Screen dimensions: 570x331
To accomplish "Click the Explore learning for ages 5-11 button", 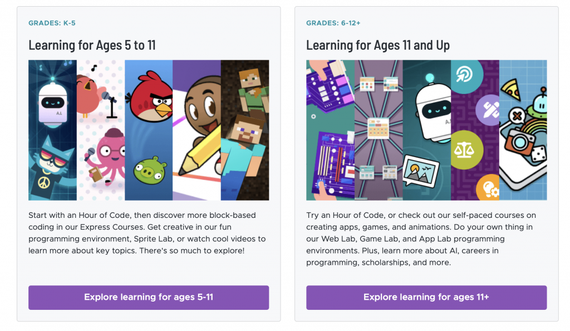I will pos(149,297).
